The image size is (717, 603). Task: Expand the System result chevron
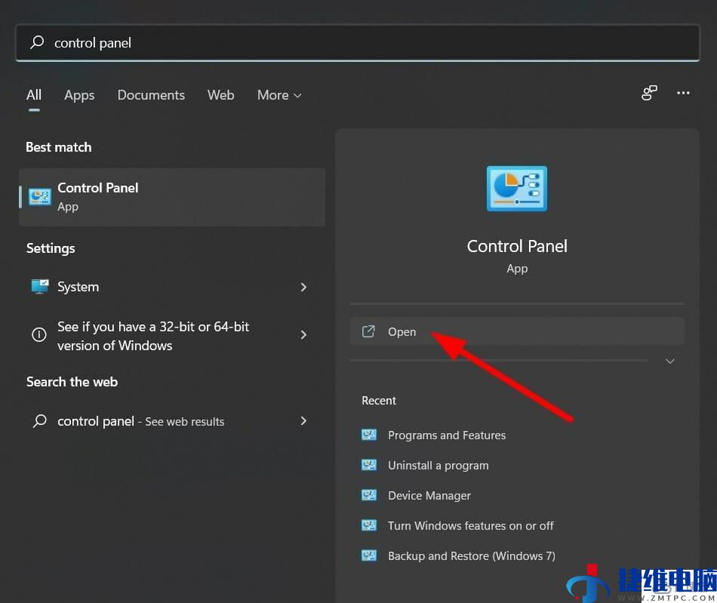pos(303,287)
